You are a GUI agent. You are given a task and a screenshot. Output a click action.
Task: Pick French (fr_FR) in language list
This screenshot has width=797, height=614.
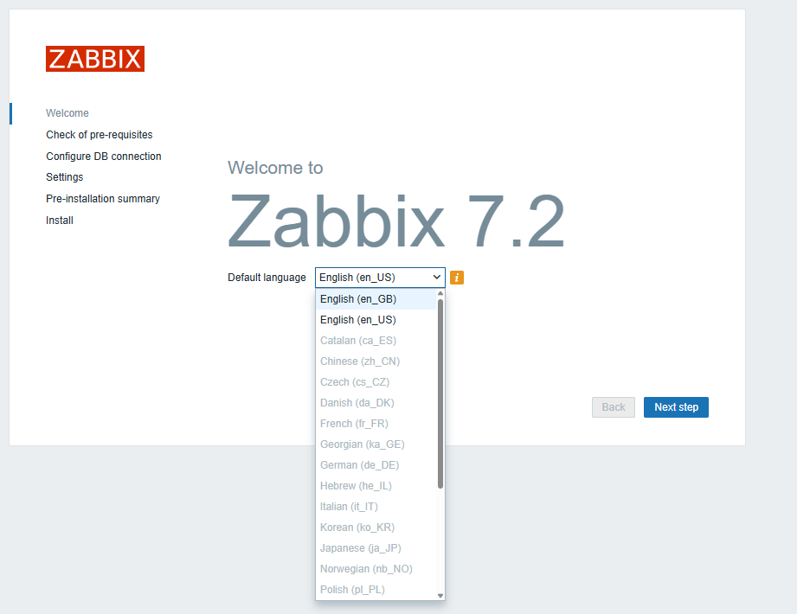(376, 424)
